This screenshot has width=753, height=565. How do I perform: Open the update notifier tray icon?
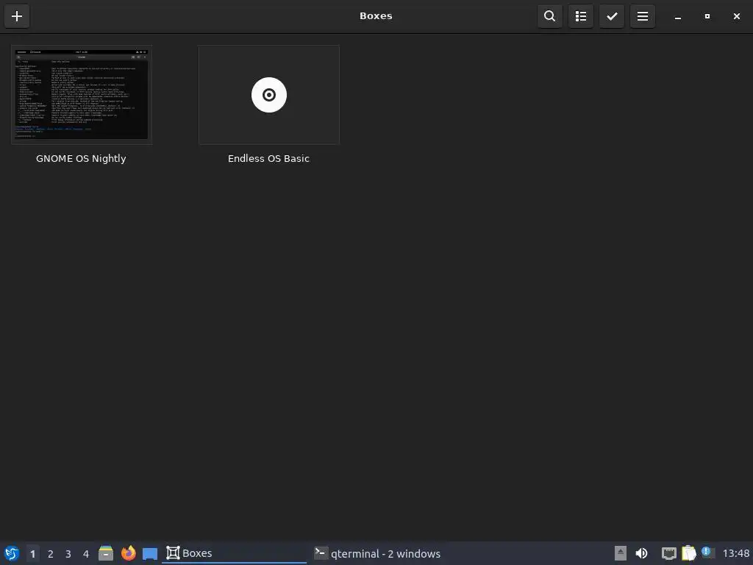pos(708,552)
